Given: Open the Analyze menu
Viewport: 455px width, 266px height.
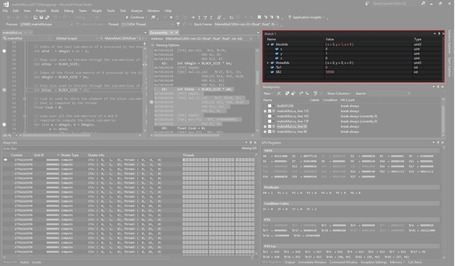Looking at the screenshot, I should click(136, 11).
